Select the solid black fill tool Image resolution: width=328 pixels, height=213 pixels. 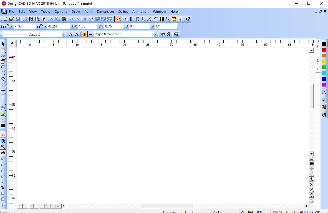coord(3,125)
